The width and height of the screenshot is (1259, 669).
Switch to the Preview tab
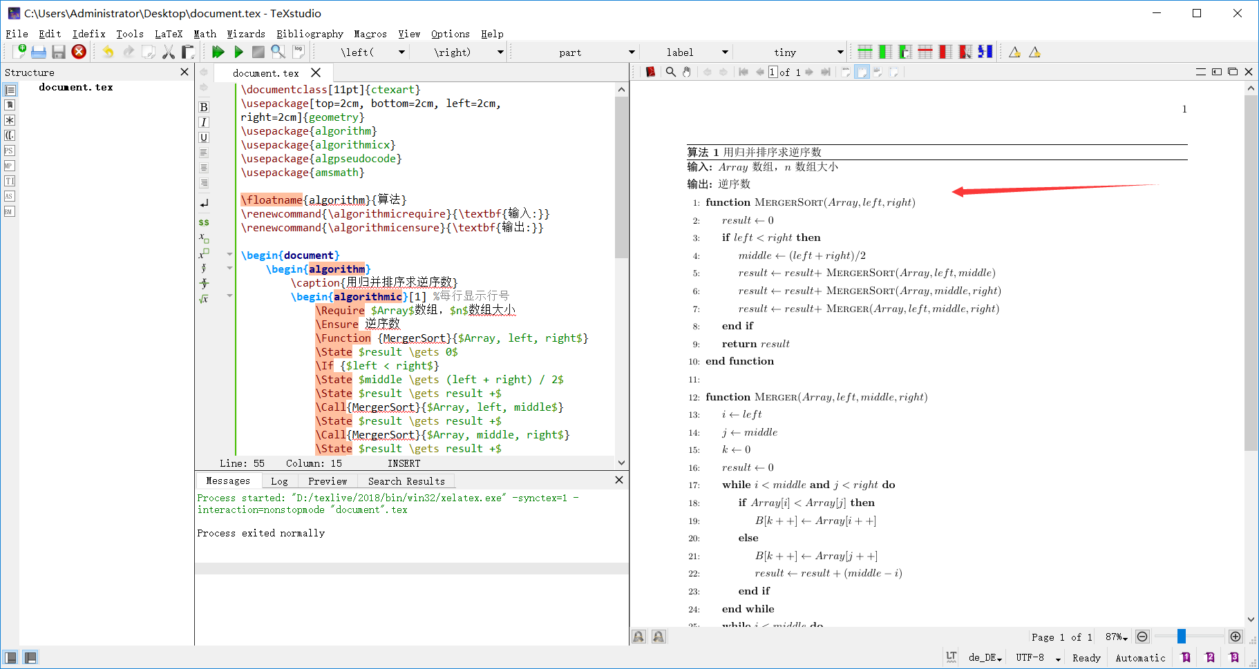coord(328,481)
